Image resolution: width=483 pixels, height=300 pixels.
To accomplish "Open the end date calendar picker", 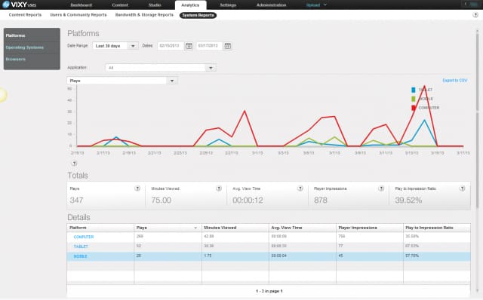I will 227,46.
